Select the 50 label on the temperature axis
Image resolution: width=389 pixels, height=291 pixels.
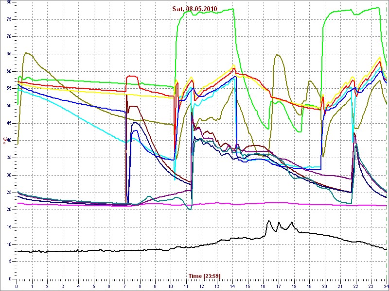(x=8, y=106)
